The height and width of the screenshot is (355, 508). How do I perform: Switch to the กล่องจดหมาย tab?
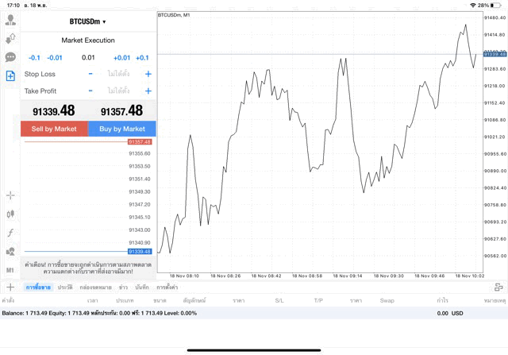[95, 287]
